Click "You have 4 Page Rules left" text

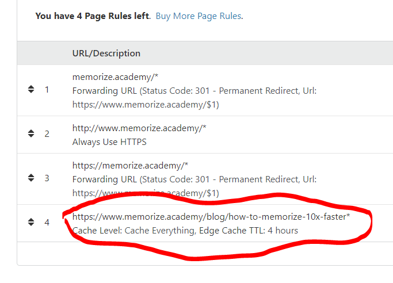tap(93, 16)
